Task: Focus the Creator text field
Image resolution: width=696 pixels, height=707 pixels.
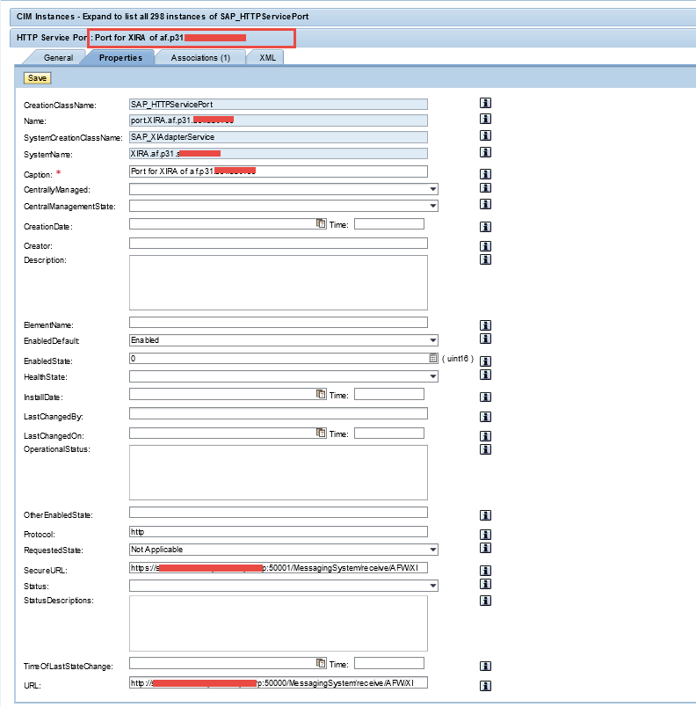Action: pyautogui.click(x=279, y=244)
